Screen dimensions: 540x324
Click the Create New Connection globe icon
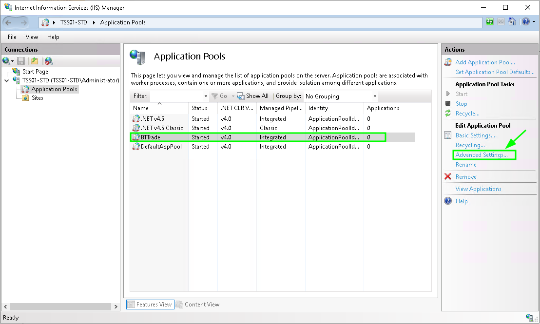coord(6,61)
